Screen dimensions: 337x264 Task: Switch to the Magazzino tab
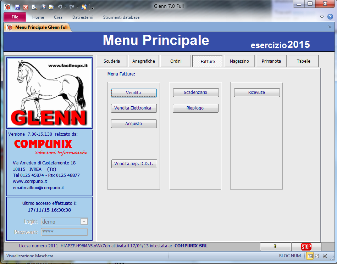[239, 61]
